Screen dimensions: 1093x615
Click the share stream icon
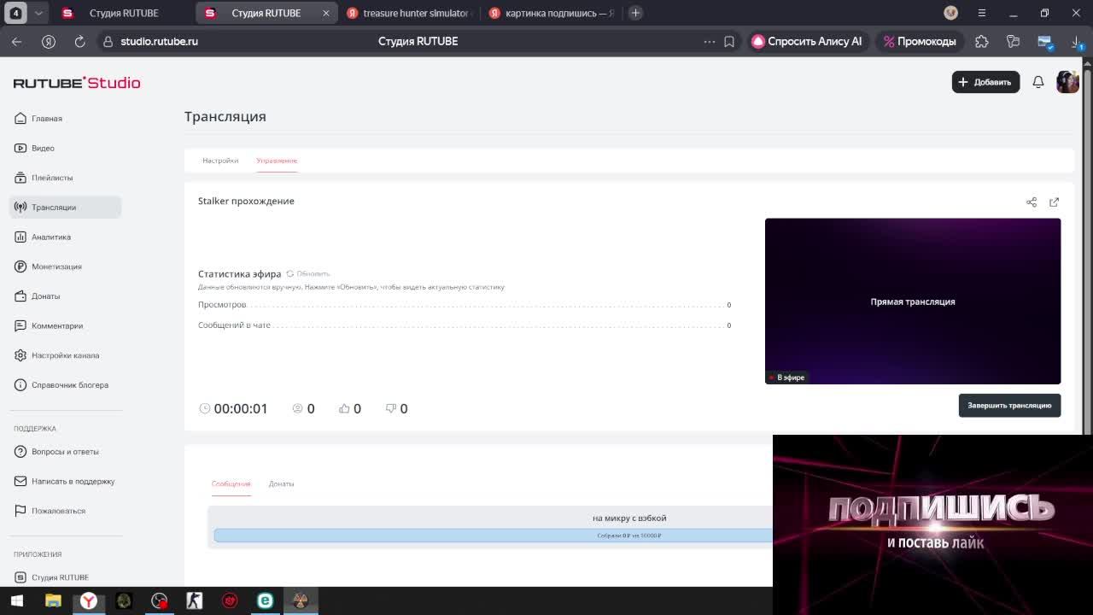coord(1032,202)
